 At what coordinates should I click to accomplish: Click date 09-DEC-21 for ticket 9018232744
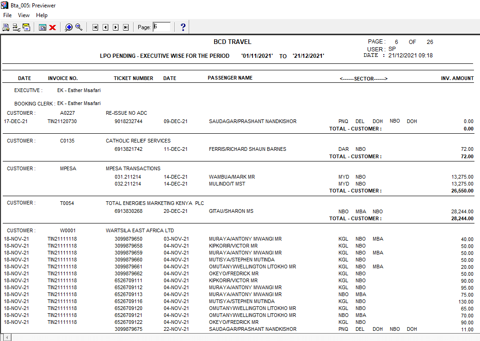175,121
